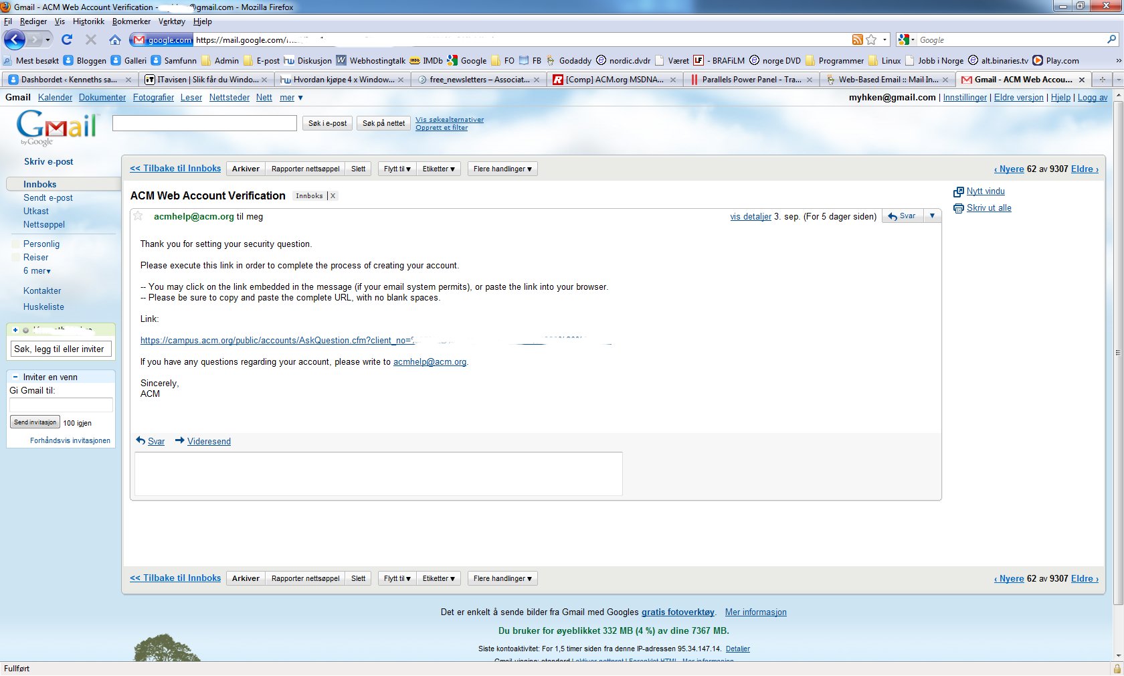Screen dimensions: 1124x676
Task: Open the Google bookmark
Action: coord(467,60)
